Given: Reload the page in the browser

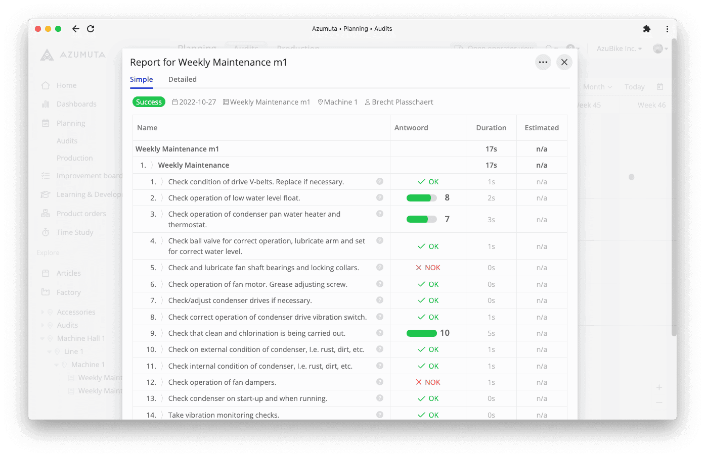Looking at the screenshot, I should pyautogui.click(x=91, y=29).
